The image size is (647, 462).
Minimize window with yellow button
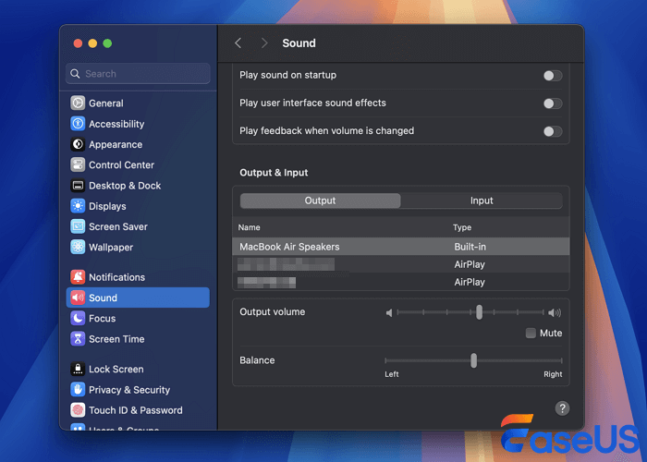tap(92, 43)
